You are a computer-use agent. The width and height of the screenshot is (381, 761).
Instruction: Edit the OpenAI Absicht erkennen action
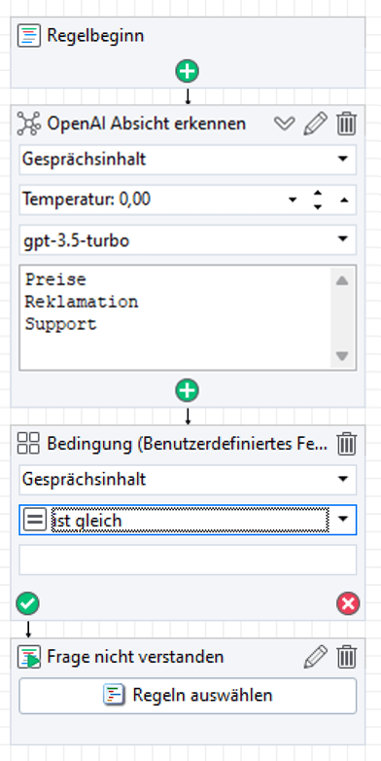point(316,124)
